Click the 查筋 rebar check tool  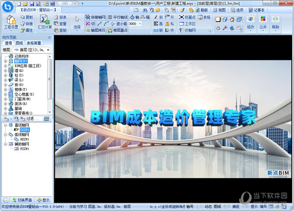(60, 30)
